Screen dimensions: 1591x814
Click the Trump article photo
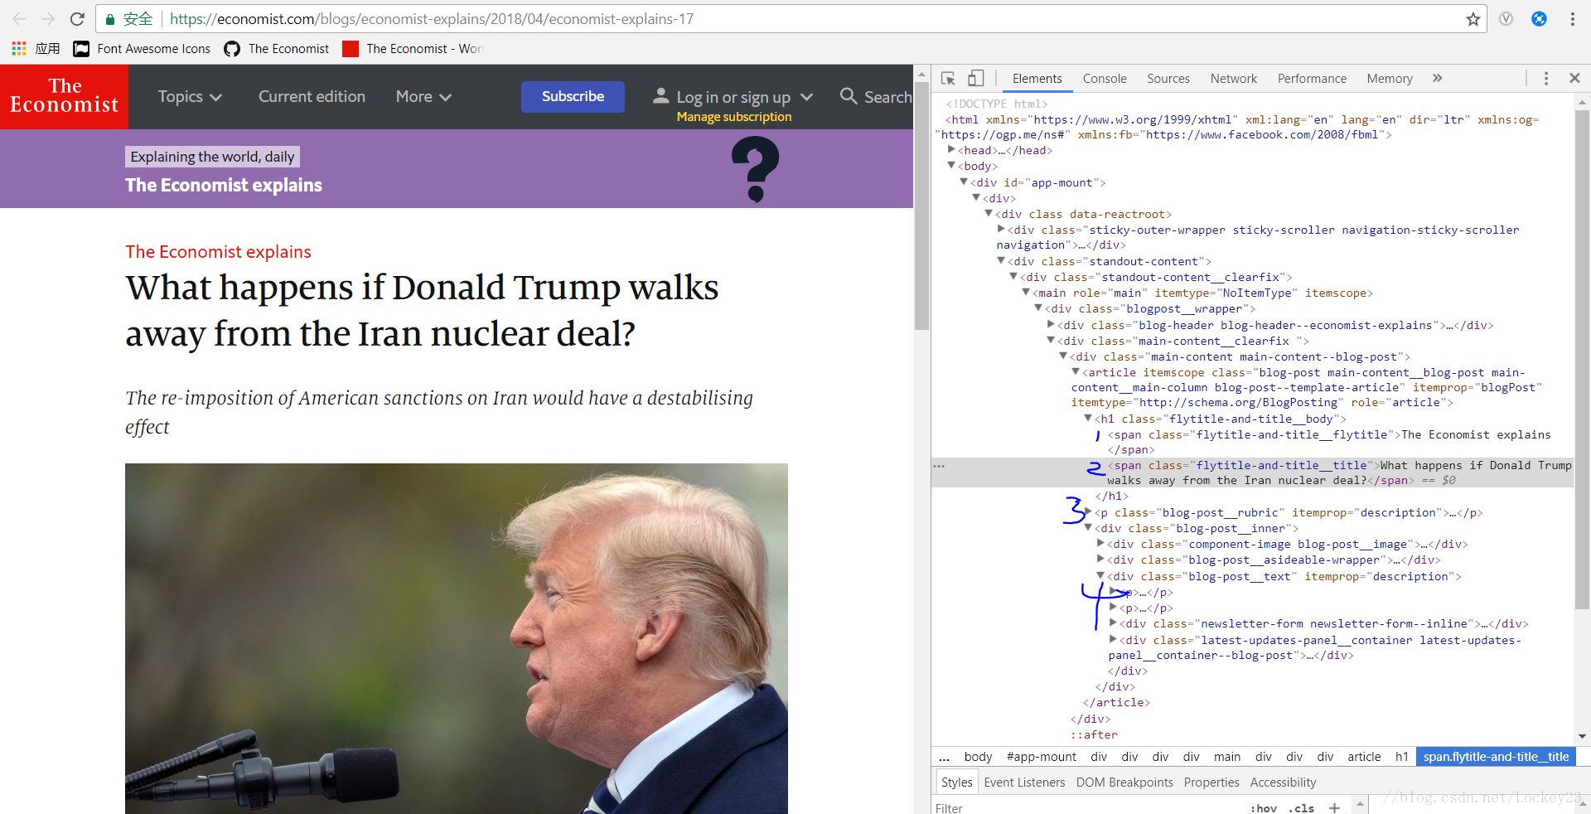point(457,638)
